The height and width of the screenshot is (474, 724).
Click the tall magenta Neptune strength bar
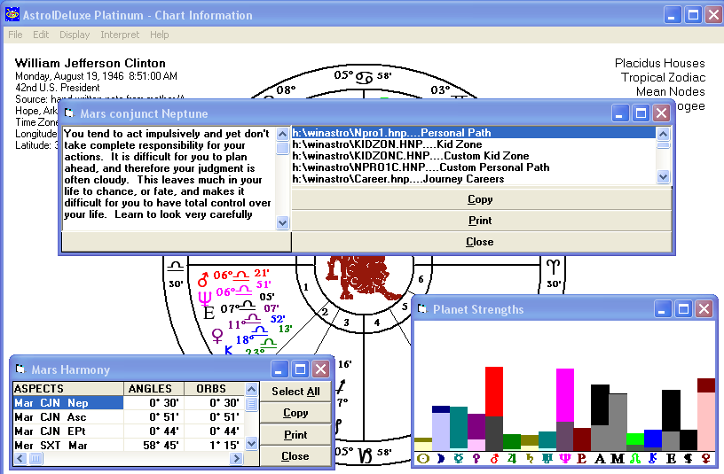click(x=565, y=409)
